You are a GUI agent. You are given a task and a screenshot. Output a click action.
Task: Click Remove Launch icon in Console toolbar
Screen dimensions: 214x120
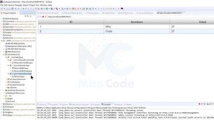pyautogui.click(x=202, y=104)
